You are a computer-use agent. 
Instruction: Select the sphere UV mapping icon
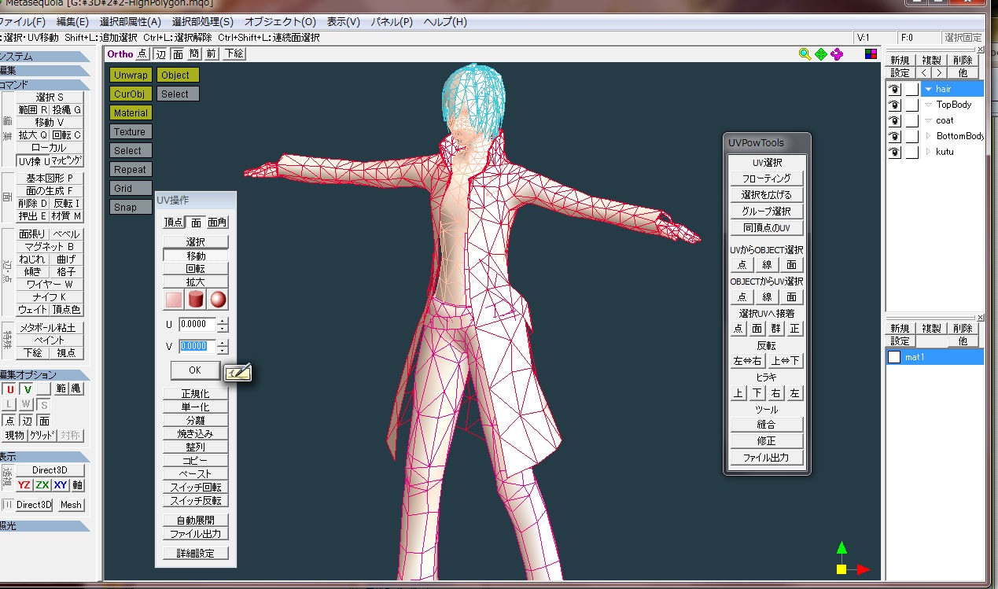click(218, 300)
